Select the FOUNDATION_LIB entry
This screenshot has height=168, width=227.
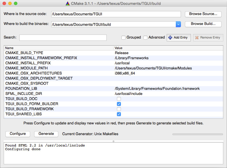tap(21, 89)
